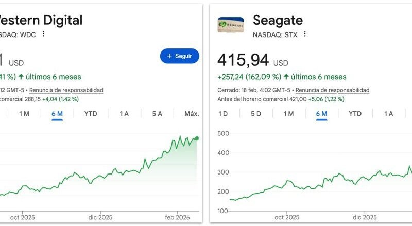Show 5 A range for Western Digital
The image size is (412, 226).
(157, 114)
